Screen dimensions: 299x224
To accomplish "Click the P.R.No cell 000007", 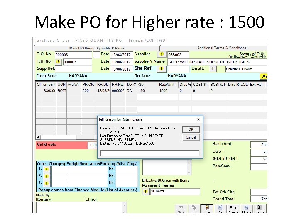I will pyautogui.click(x=118, y=91).
